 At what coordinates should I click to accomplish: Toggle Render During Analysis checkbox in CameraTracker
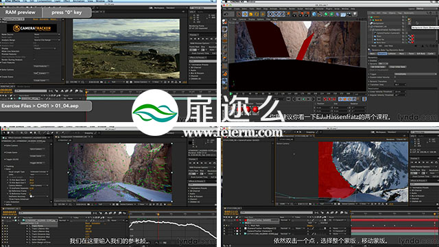[35, 60]
